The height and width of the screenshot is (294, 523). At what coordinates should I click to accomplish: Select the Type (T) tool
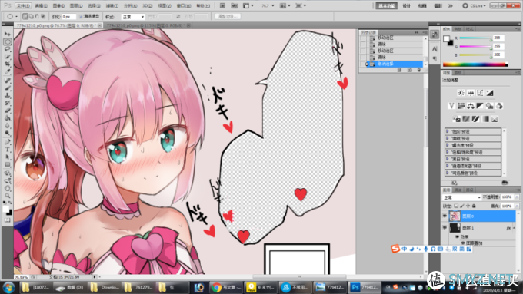coord(8,150)
